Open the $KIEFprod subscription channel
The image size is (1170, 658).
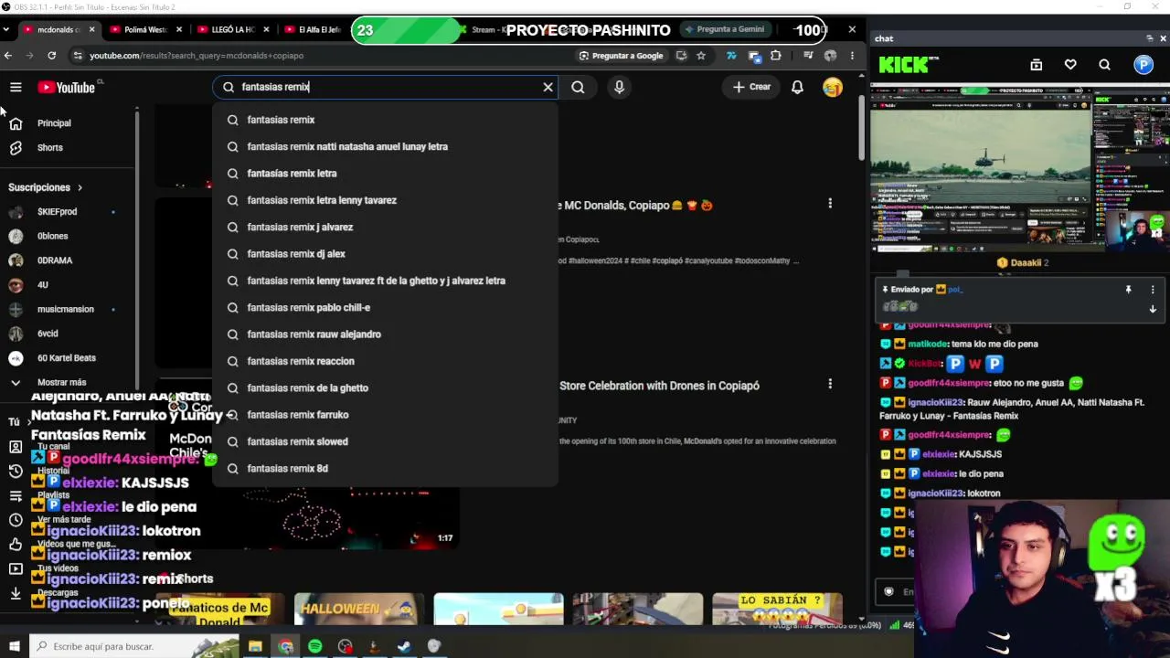tap(57, 212)
